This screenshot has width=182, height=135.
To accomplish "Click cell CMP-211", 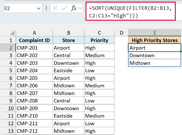I will 34,123.
